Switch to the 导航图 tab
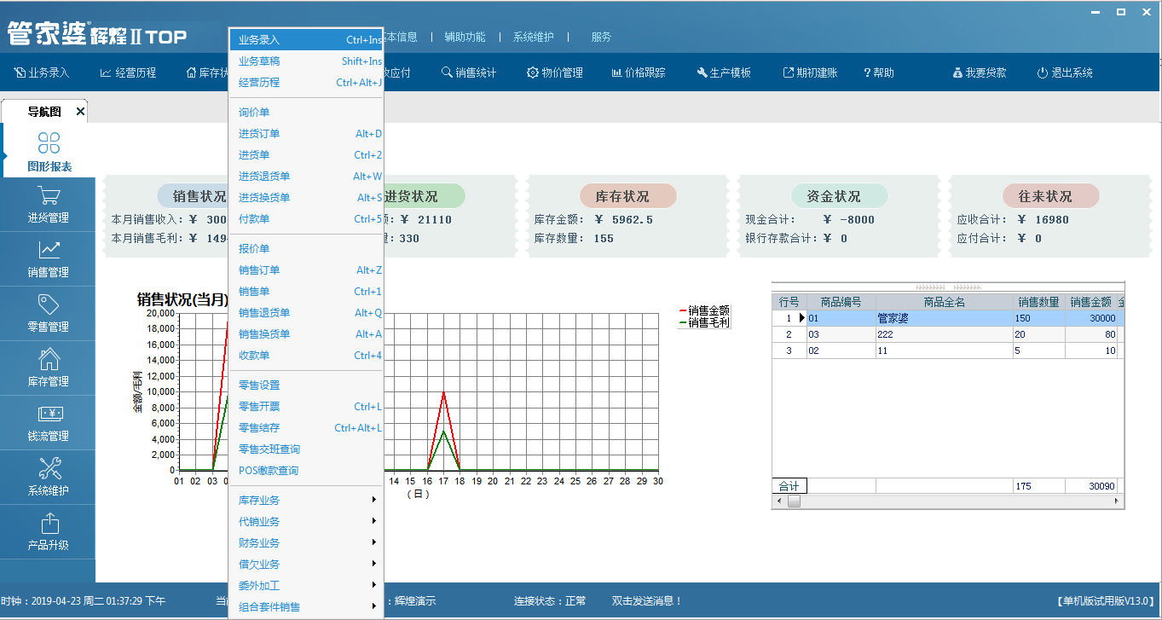The height and width of the screenshot is (620, 1162). tap(44, 112)
